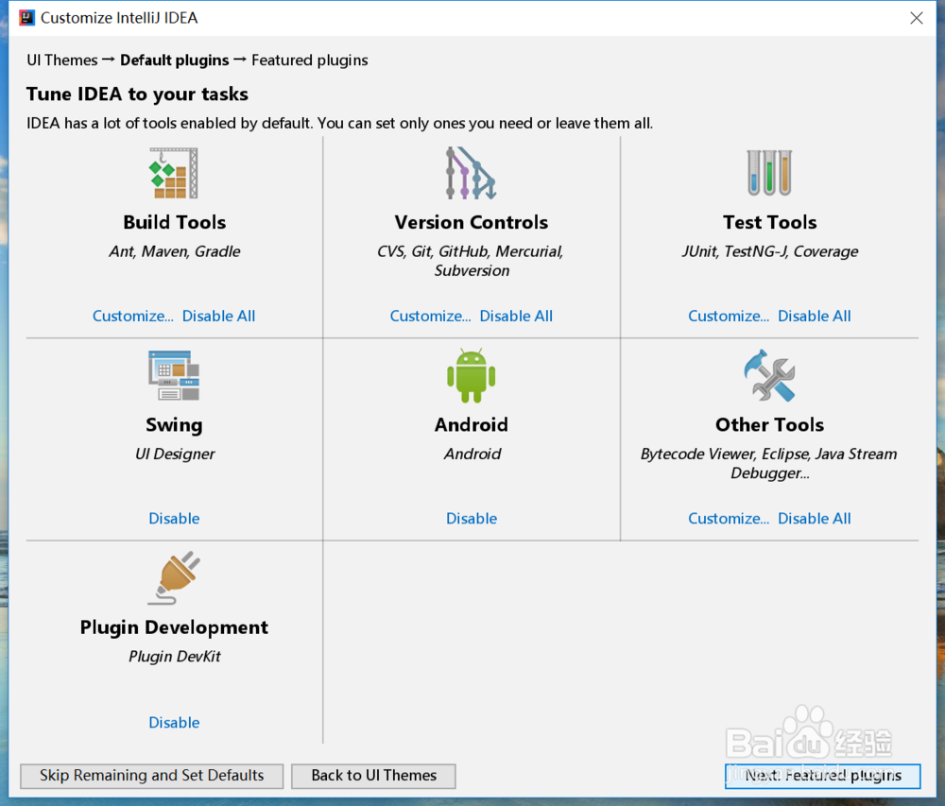Open Customize for Version Controls

point(430,316)
